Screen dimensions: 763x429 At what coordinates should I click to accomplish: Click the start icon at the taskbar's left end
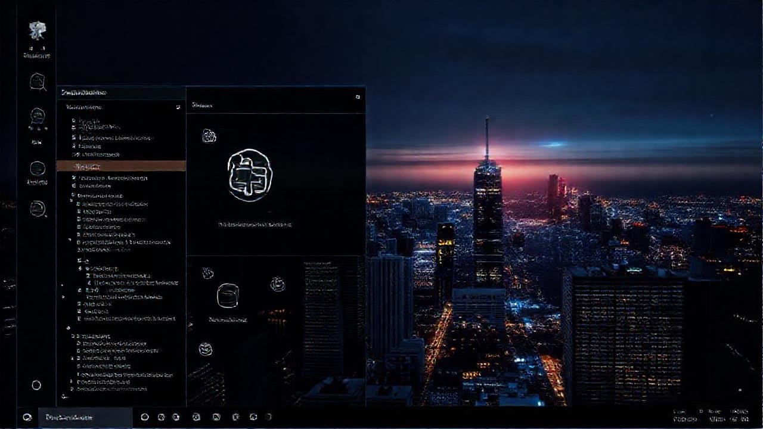pyautogui.click(x=27, y=417)
